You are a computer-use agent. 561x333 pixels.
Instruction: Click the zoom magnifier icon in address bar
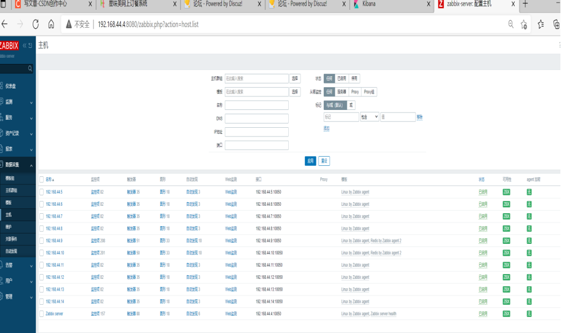pos(511,24)
